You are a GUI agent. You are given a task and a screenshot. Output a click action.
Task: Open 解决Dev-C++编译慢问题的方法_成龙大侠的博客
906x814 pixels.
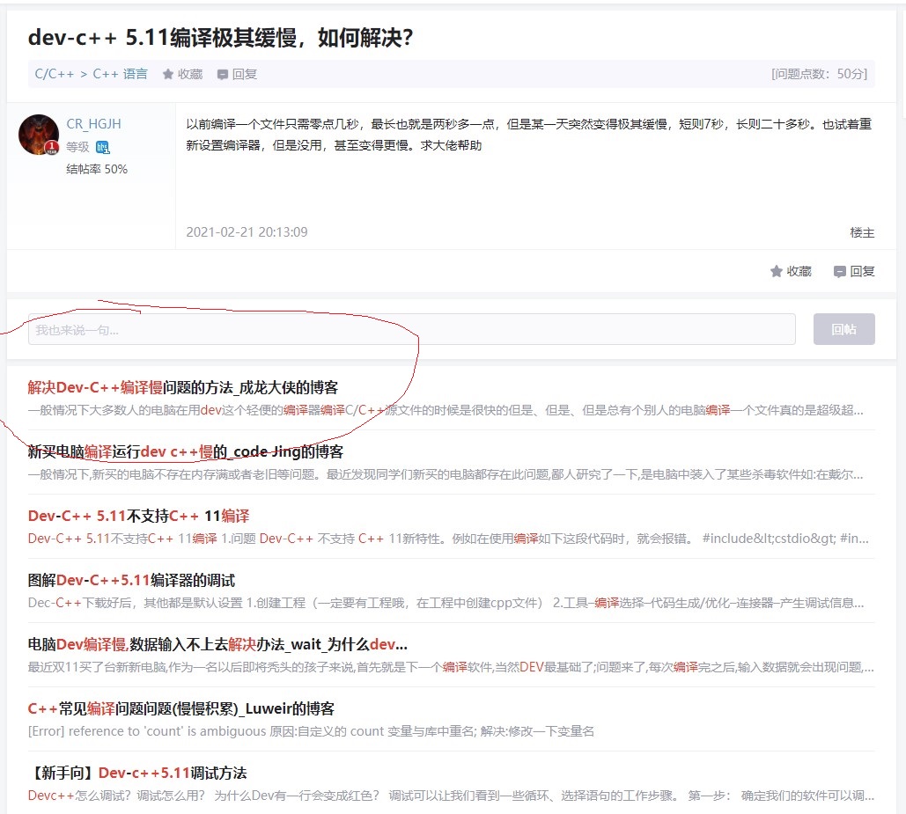(x=183, y=387)
